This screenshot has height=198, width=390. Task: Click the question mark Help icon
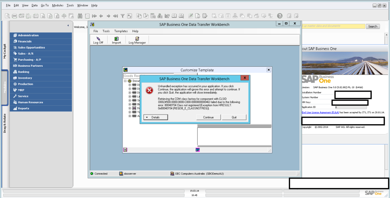[x=280, y=16]
